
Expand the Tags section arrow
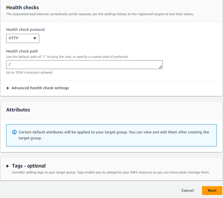click(x=7, y=166)
